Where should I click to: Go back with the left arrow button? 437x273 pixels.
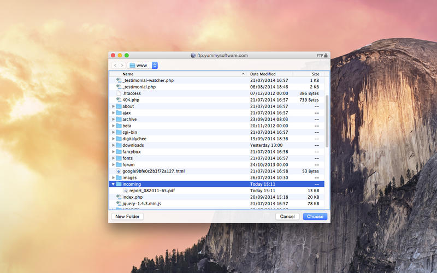coord(115,66)
